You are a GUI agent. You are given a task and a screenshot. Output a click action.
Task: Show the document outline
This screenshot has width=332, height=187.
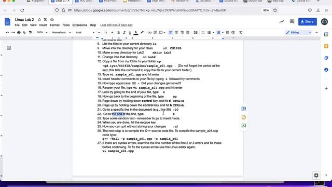click(9, 48)
